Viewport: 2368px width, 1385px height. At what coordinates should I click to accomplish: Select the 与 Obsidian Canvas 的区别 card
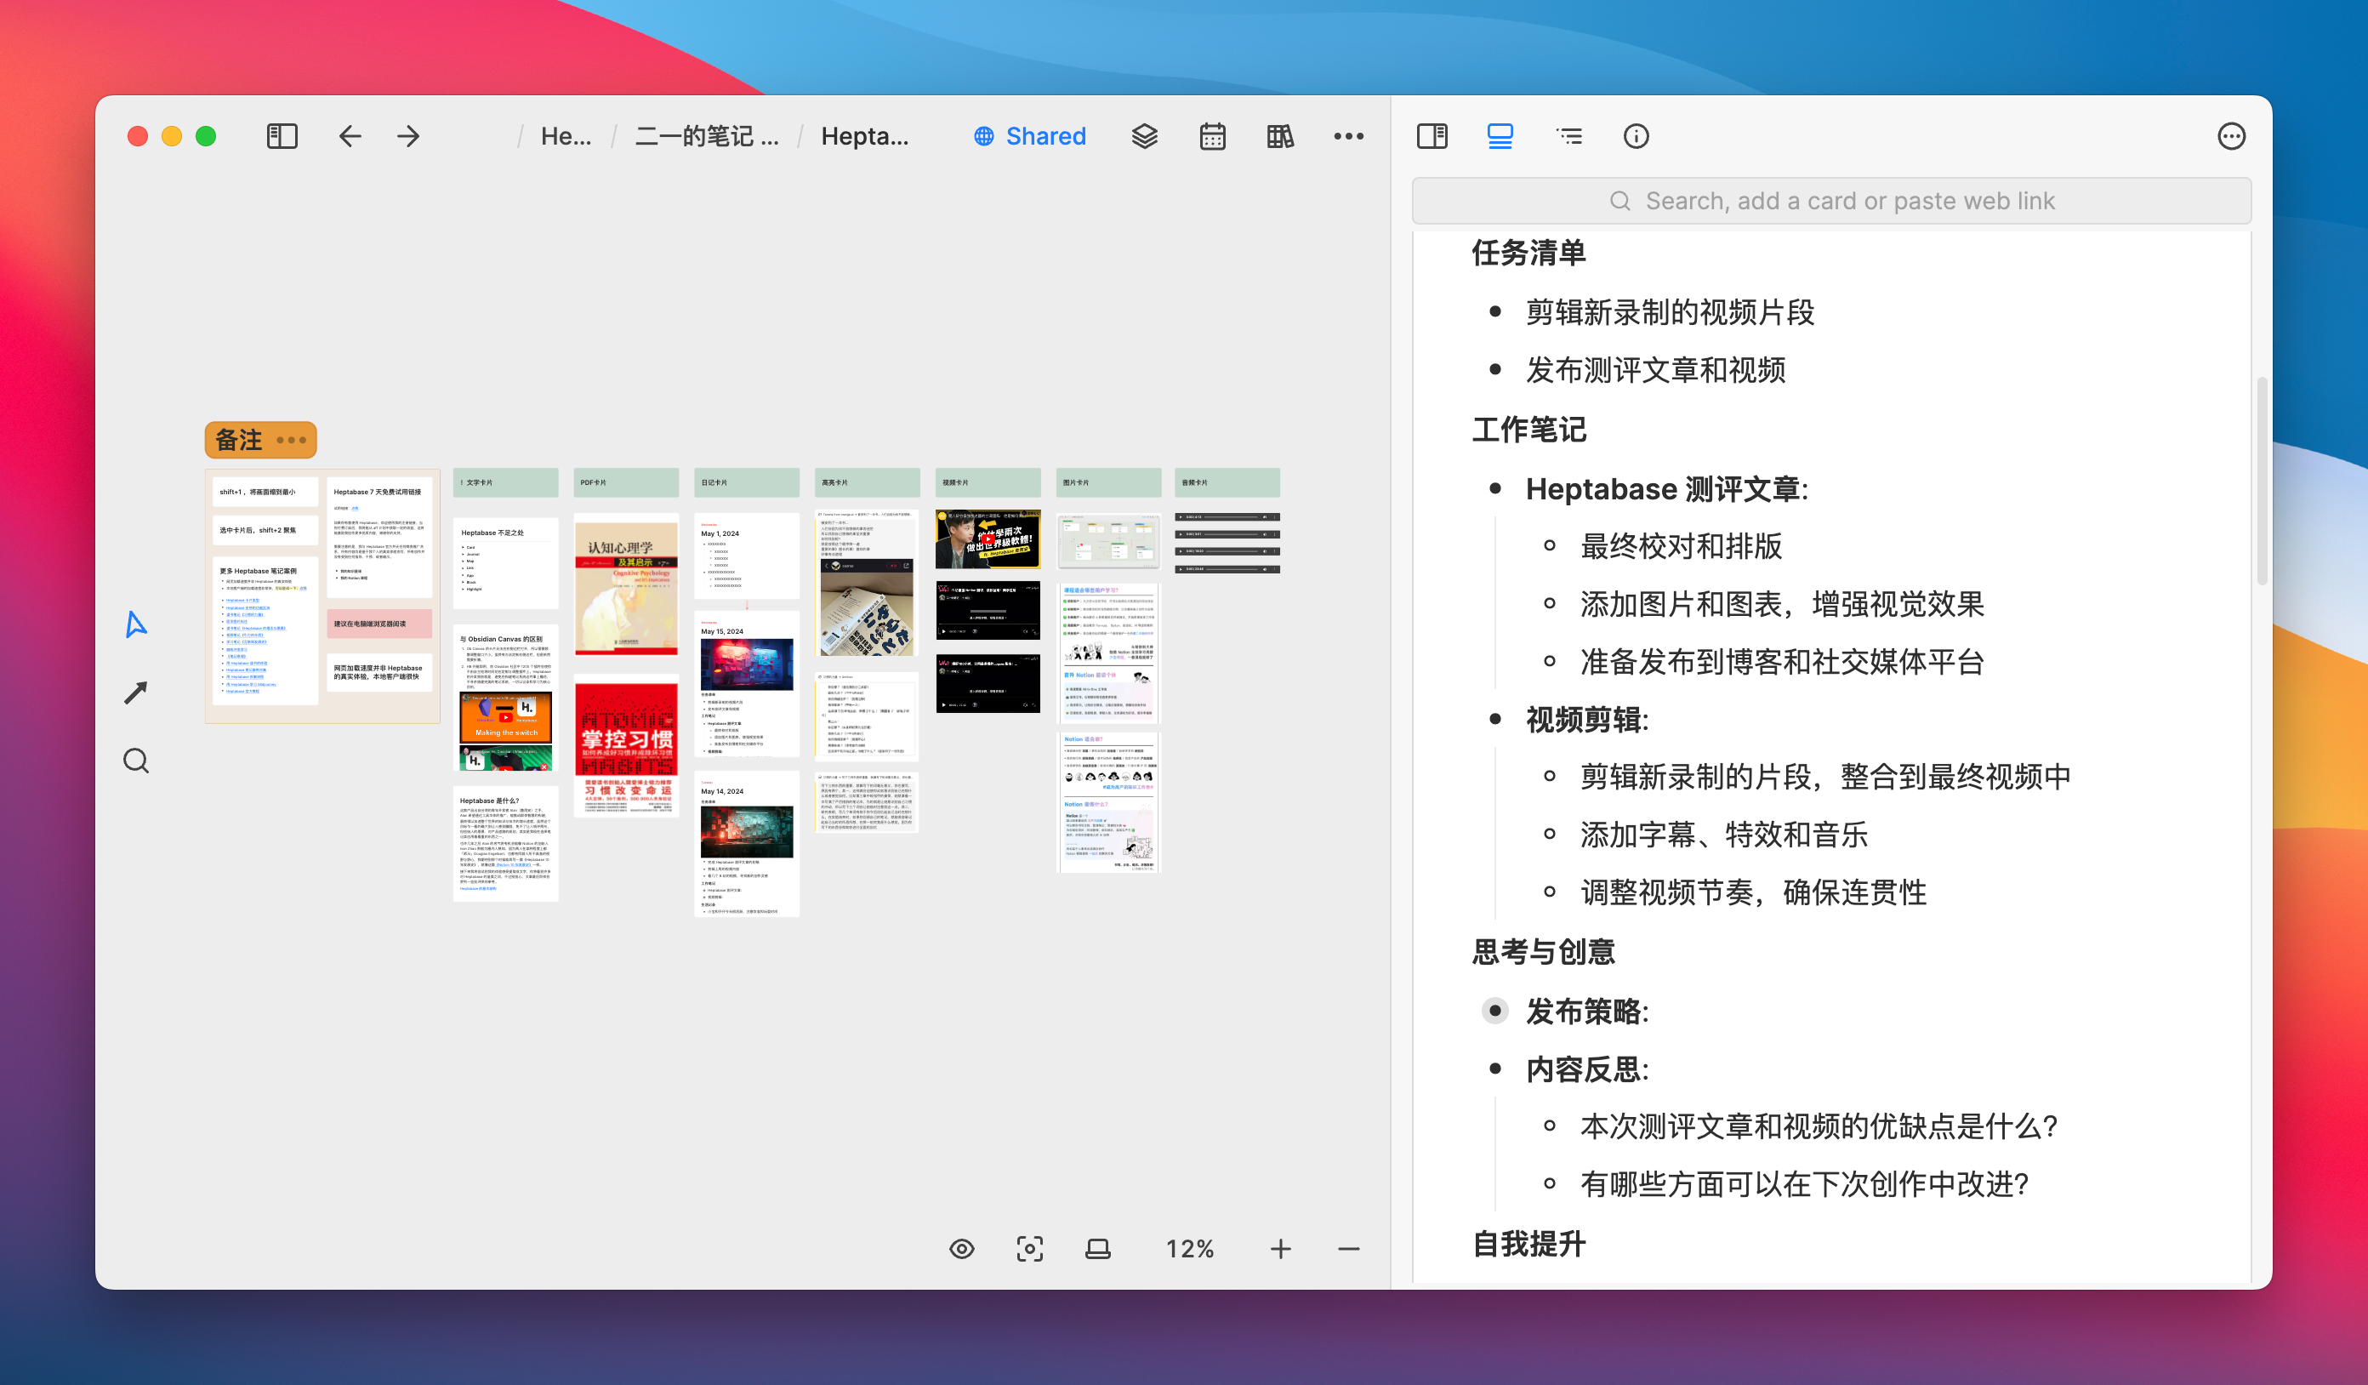tap(505, 699)
